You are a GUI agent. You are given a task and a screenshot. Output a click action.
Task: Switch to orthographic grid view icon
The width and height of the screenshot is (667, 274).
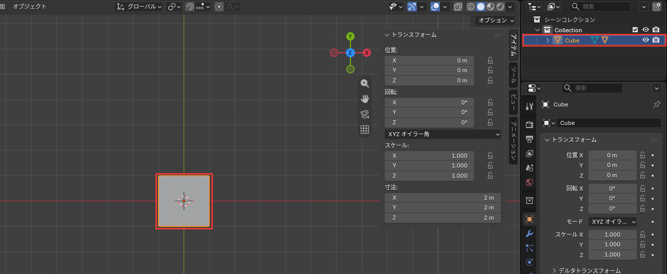click(365, 130)
